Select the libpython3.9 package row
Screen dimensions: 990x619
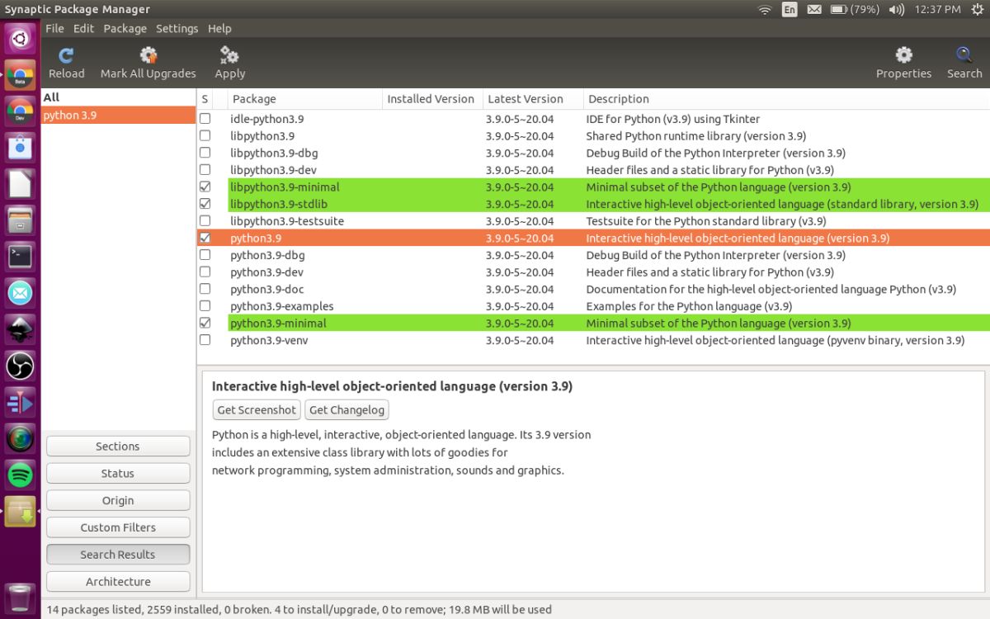(x=593, y=136)
